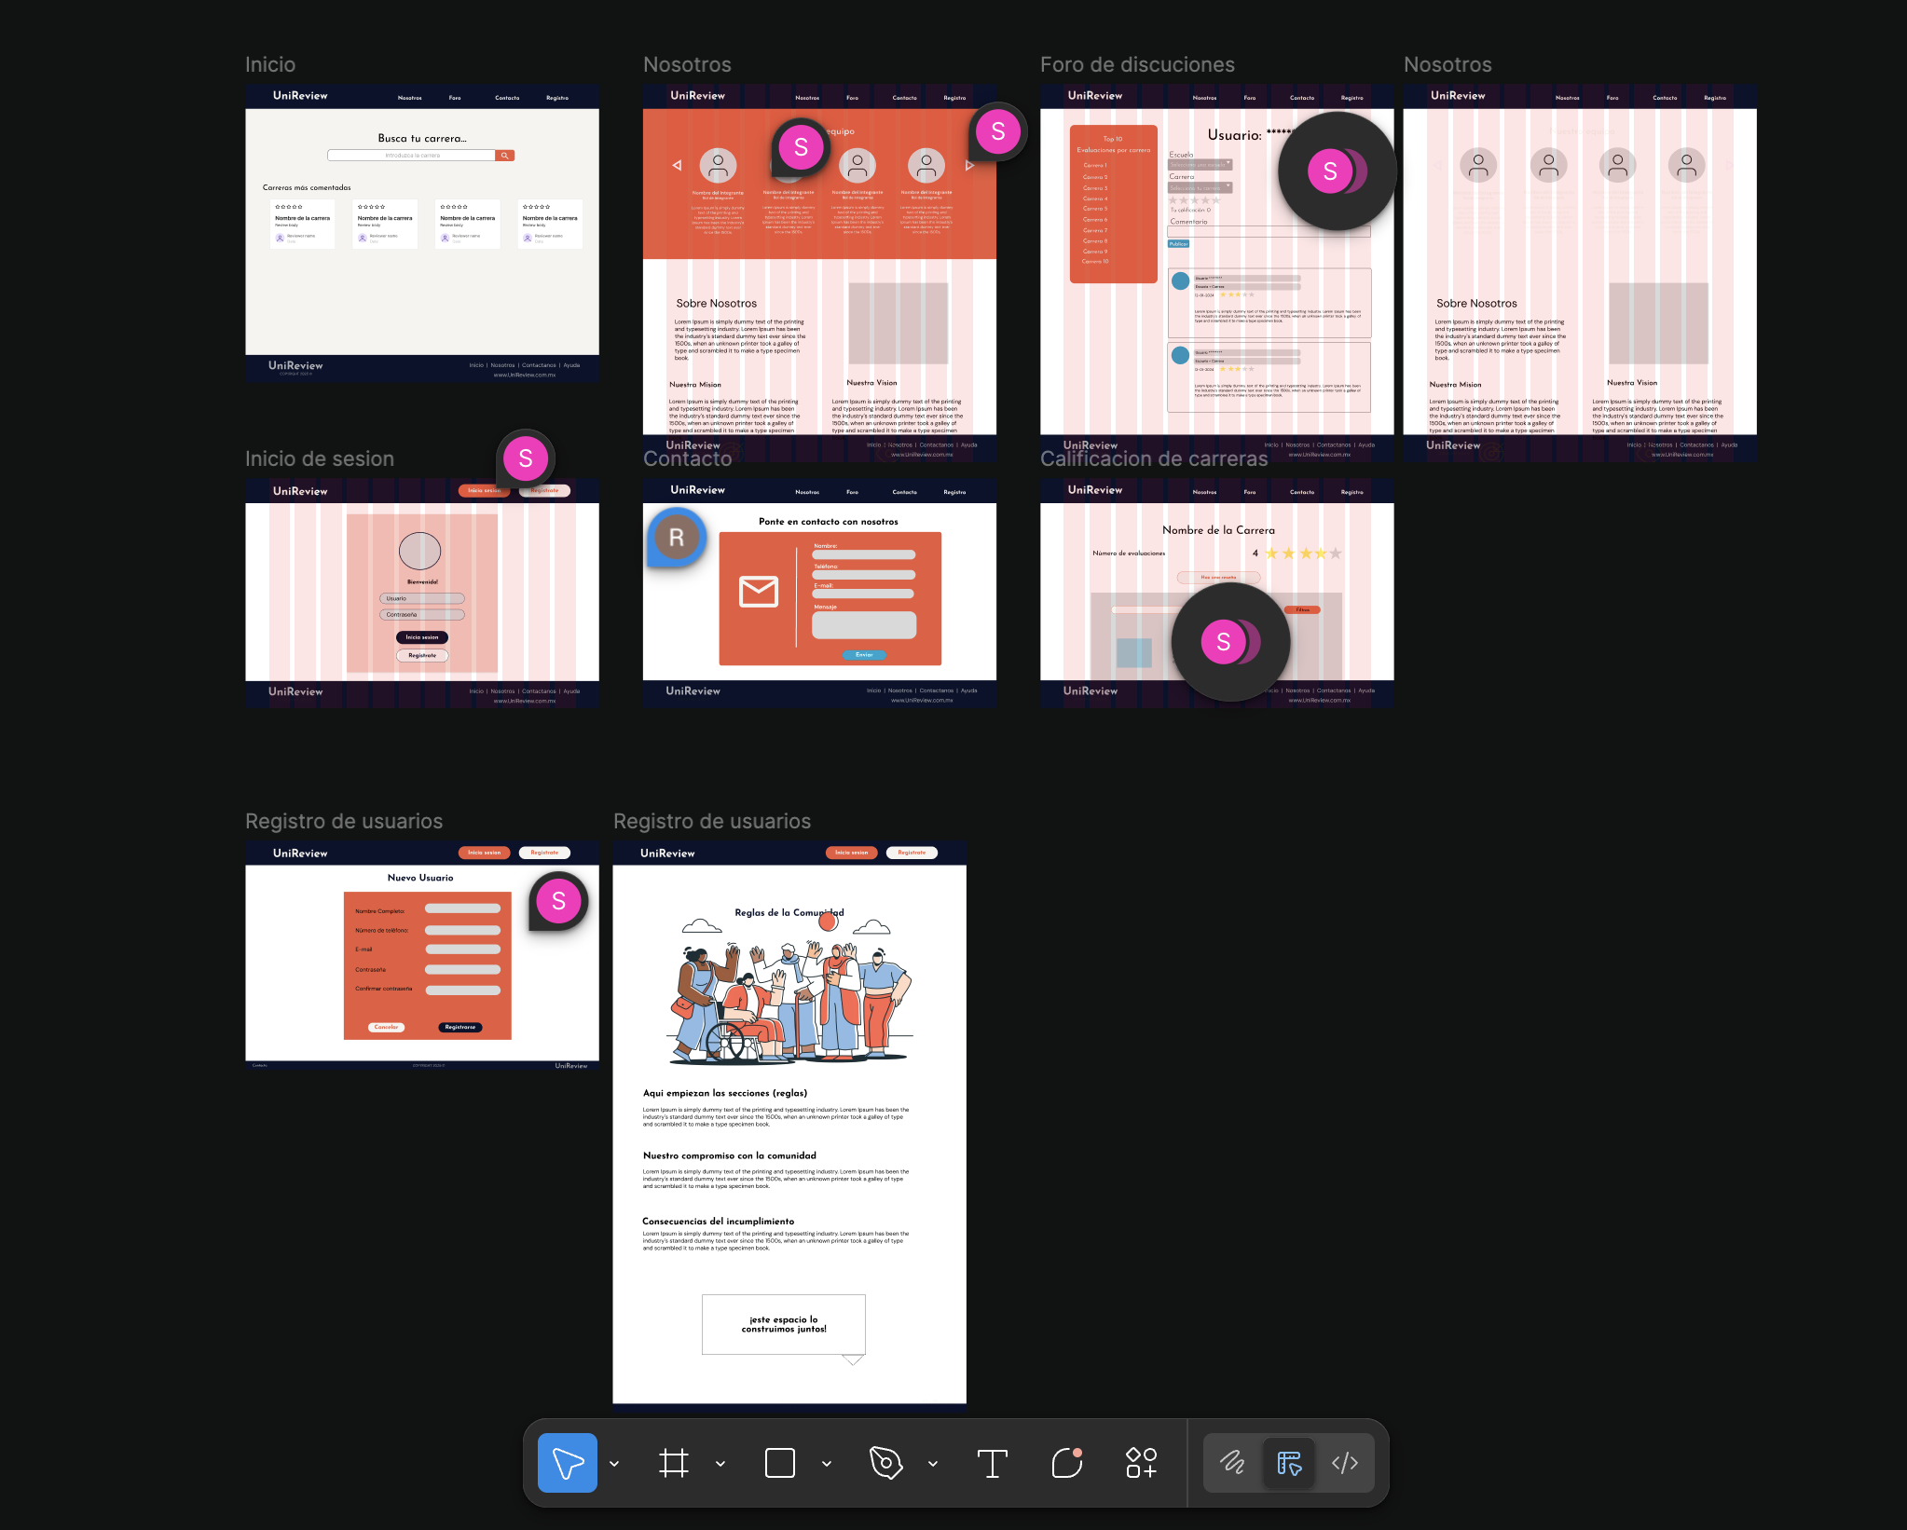
Task: Click the Cancelar button in Nuevo Usuario
Action: (x=386, y=1027)
